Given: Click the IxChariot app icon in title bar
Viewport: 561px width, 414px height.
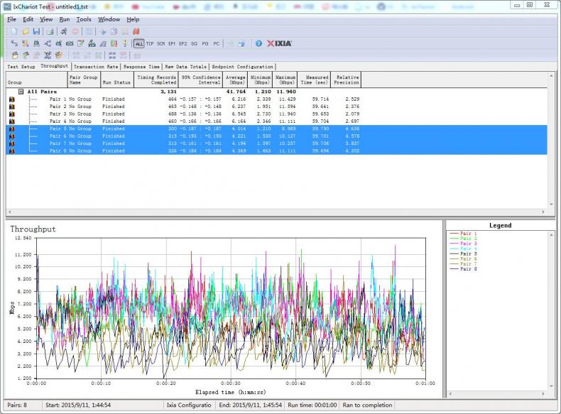Looking at the screenshot, I should (x=7, y=6).
